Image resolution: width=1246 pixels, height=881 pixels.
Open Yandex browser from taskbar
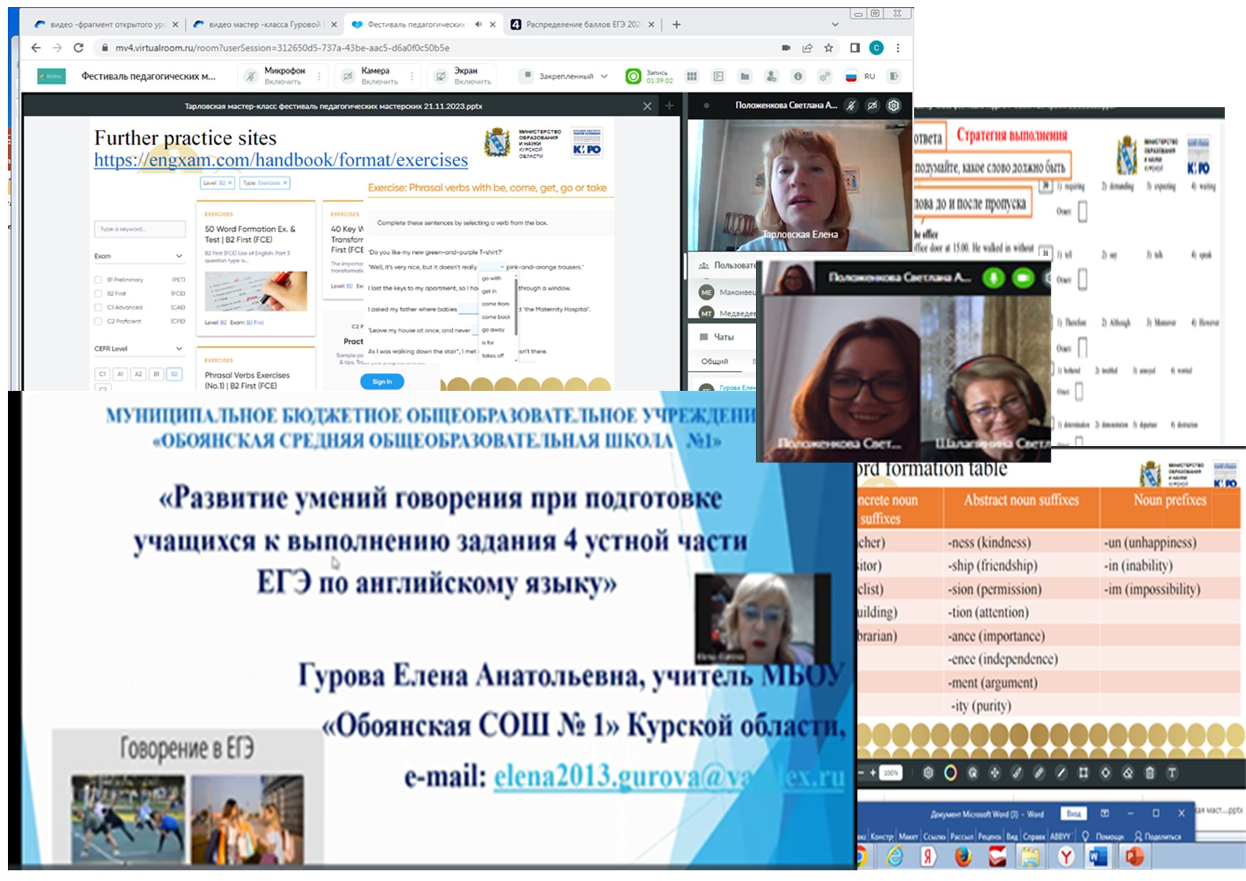(x=1066, y=857)
